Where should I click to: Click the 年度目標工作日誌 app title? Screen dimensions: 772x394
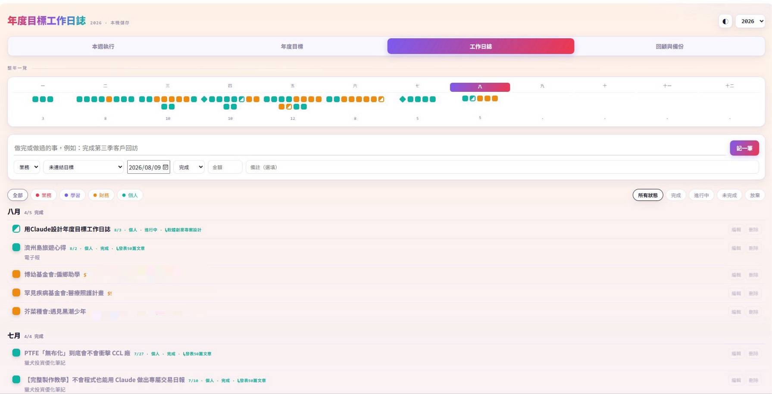pyautogui.click(x=47, y=21)
